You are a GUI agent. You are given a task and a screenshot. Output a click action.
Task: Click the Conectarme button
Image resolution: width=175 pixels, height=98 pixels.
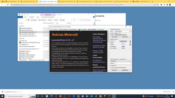click(x=125, y=70)
